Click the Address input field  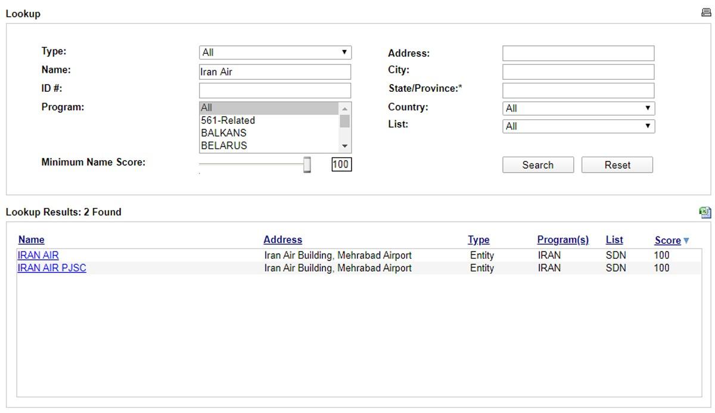pos(579,54)
